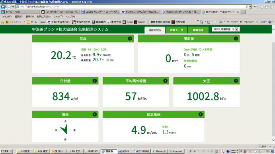The height and width of the screenshot is (154, 275).
Task: Click the IE forward navigation arrow
Action: [x=9, y=7]
